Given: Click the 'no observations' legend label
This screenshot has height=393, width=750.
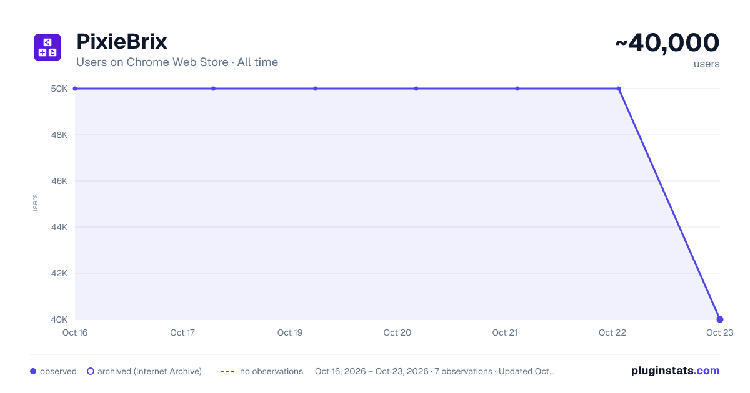Looking at the screenshot, I should 271,371.
